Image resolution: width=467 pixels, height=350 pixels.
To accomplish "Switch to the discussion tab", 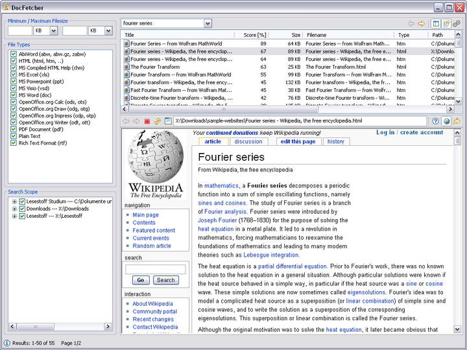I will 248,141.
